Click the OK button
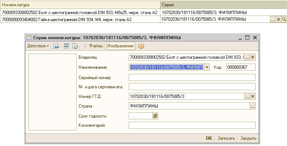The width and height of the screenshot is (287, 146). pos(209,138)
